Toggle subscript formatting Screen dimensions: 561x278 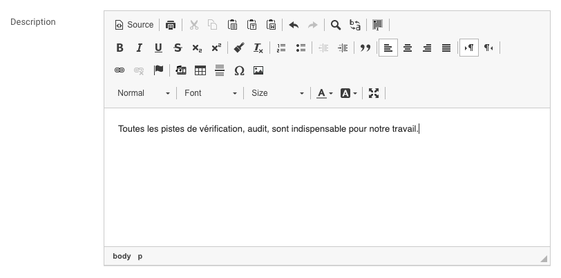197,48
